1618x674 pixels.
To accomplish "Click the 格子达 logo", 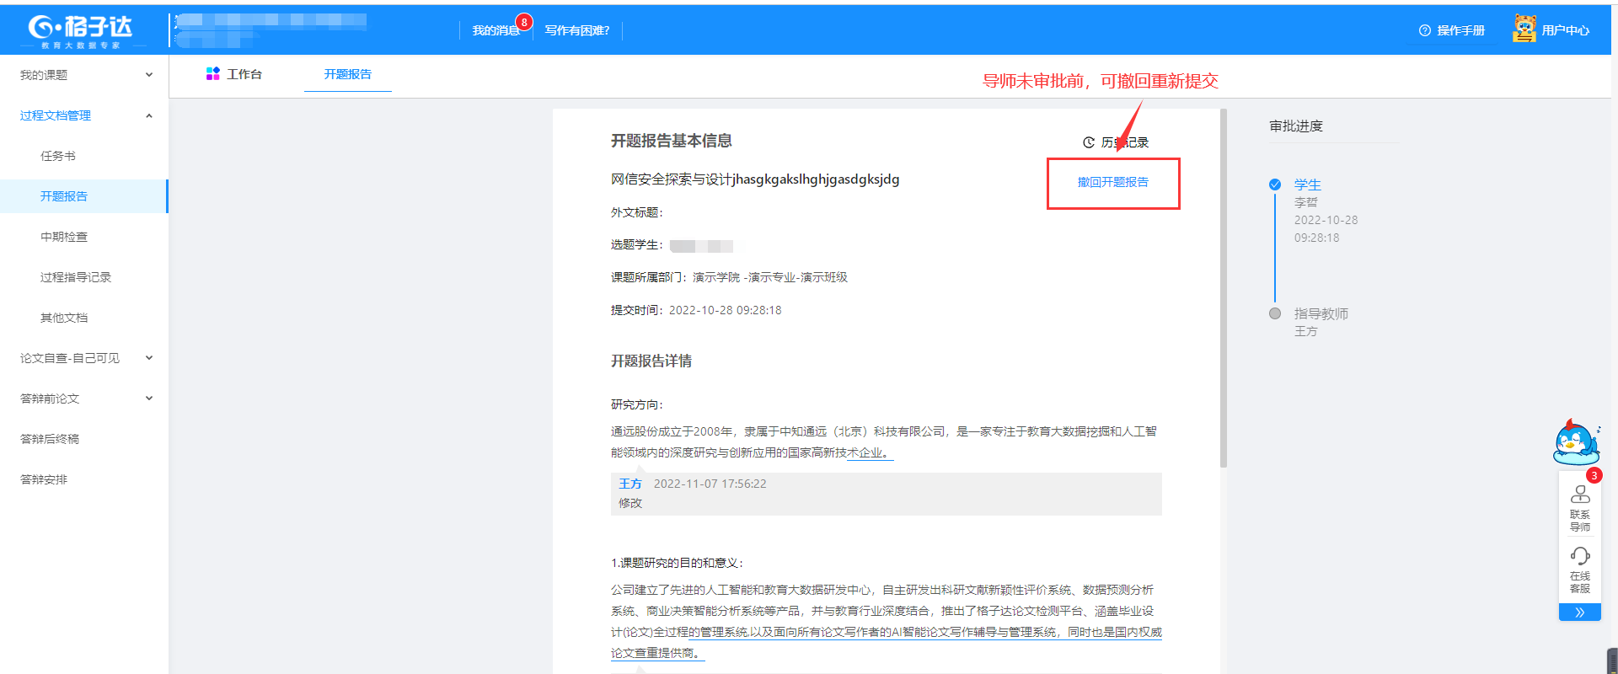I will tap(81, 30).
